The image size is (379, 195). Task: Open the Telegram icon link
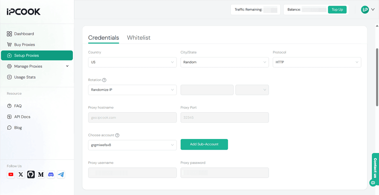coord(61,175)
